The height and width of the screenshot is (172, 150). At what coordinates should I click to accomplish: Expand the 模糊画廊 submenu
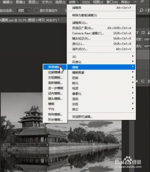[101, 72]
